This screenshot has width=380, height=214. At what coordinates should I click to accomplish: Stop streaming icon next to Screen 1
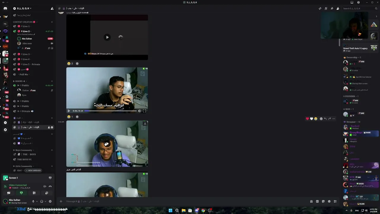coord(50,178)
